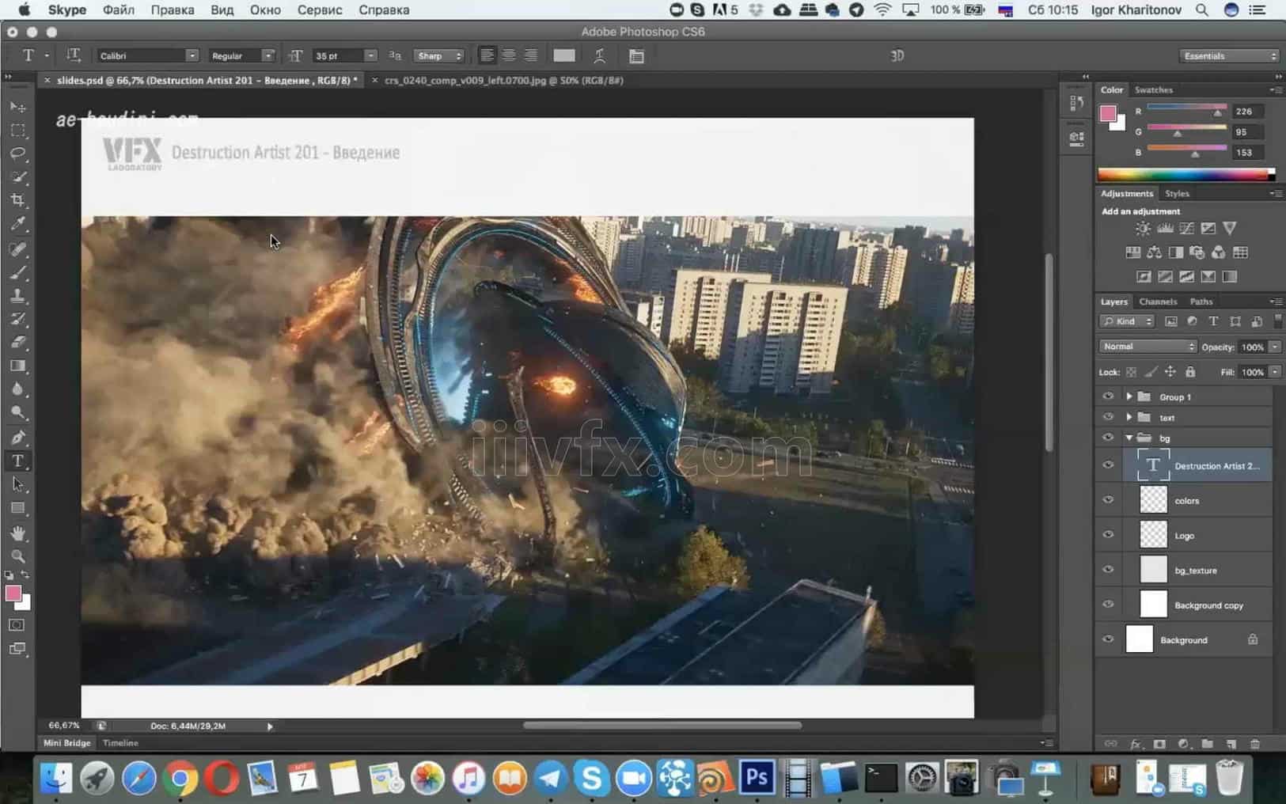The width and height of the screenshot is (1286, 804).
Task: Open the Окно menu in the menu bar
Action: click(266, 9)
